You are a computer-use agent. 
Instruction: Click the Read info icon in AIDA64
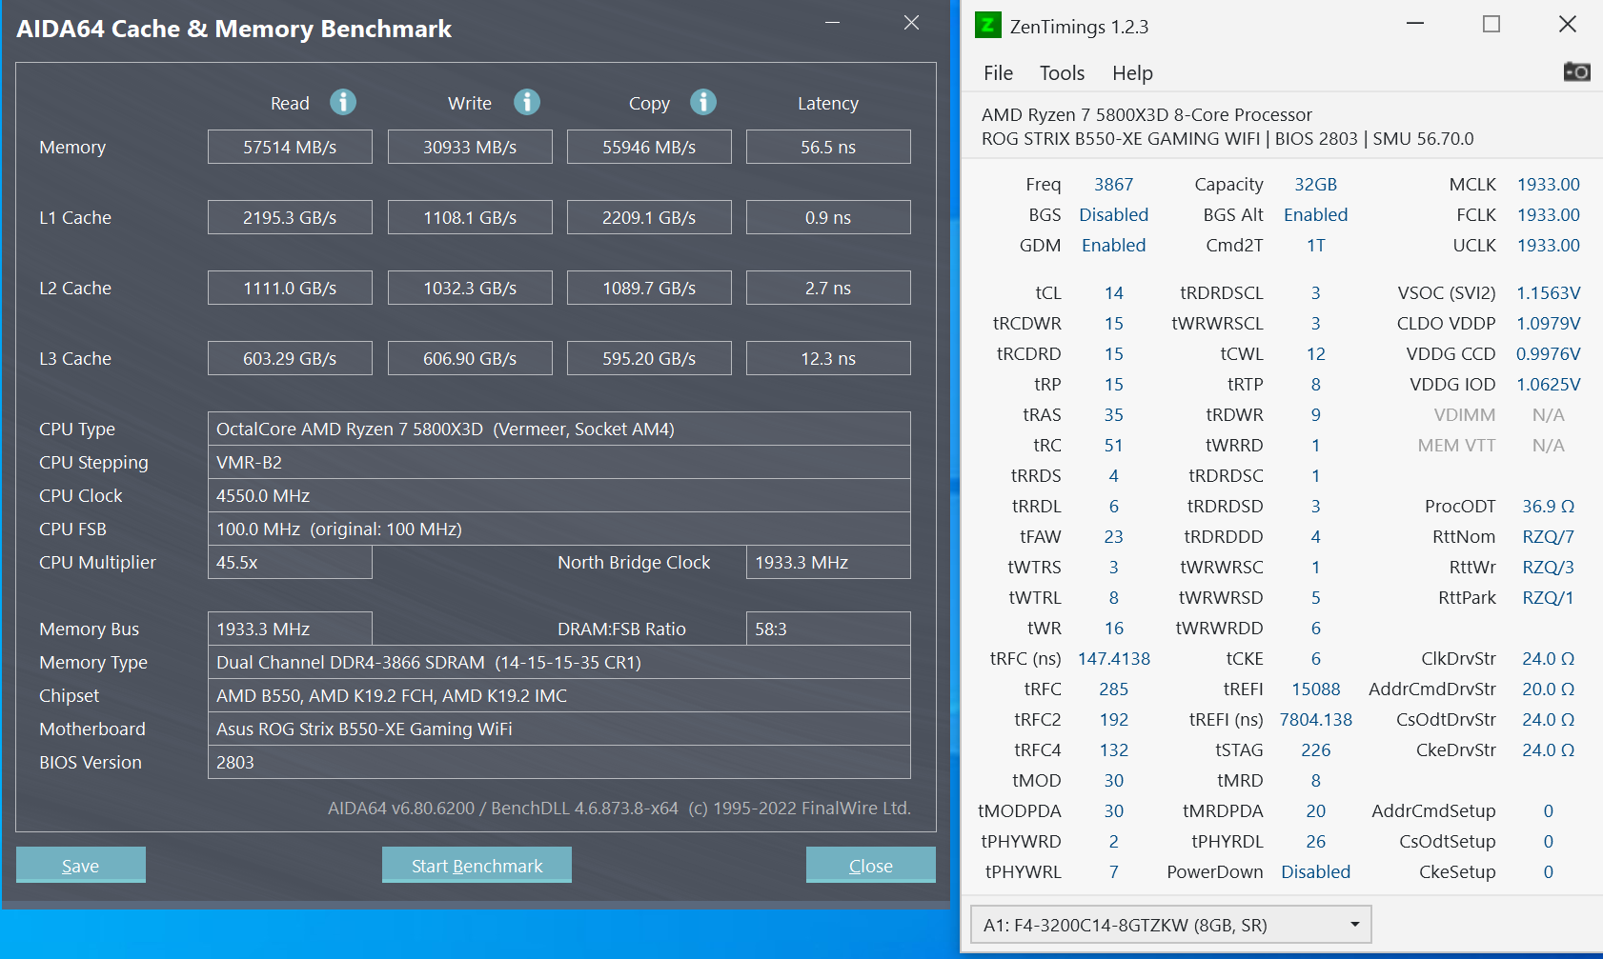pos(343,102)
